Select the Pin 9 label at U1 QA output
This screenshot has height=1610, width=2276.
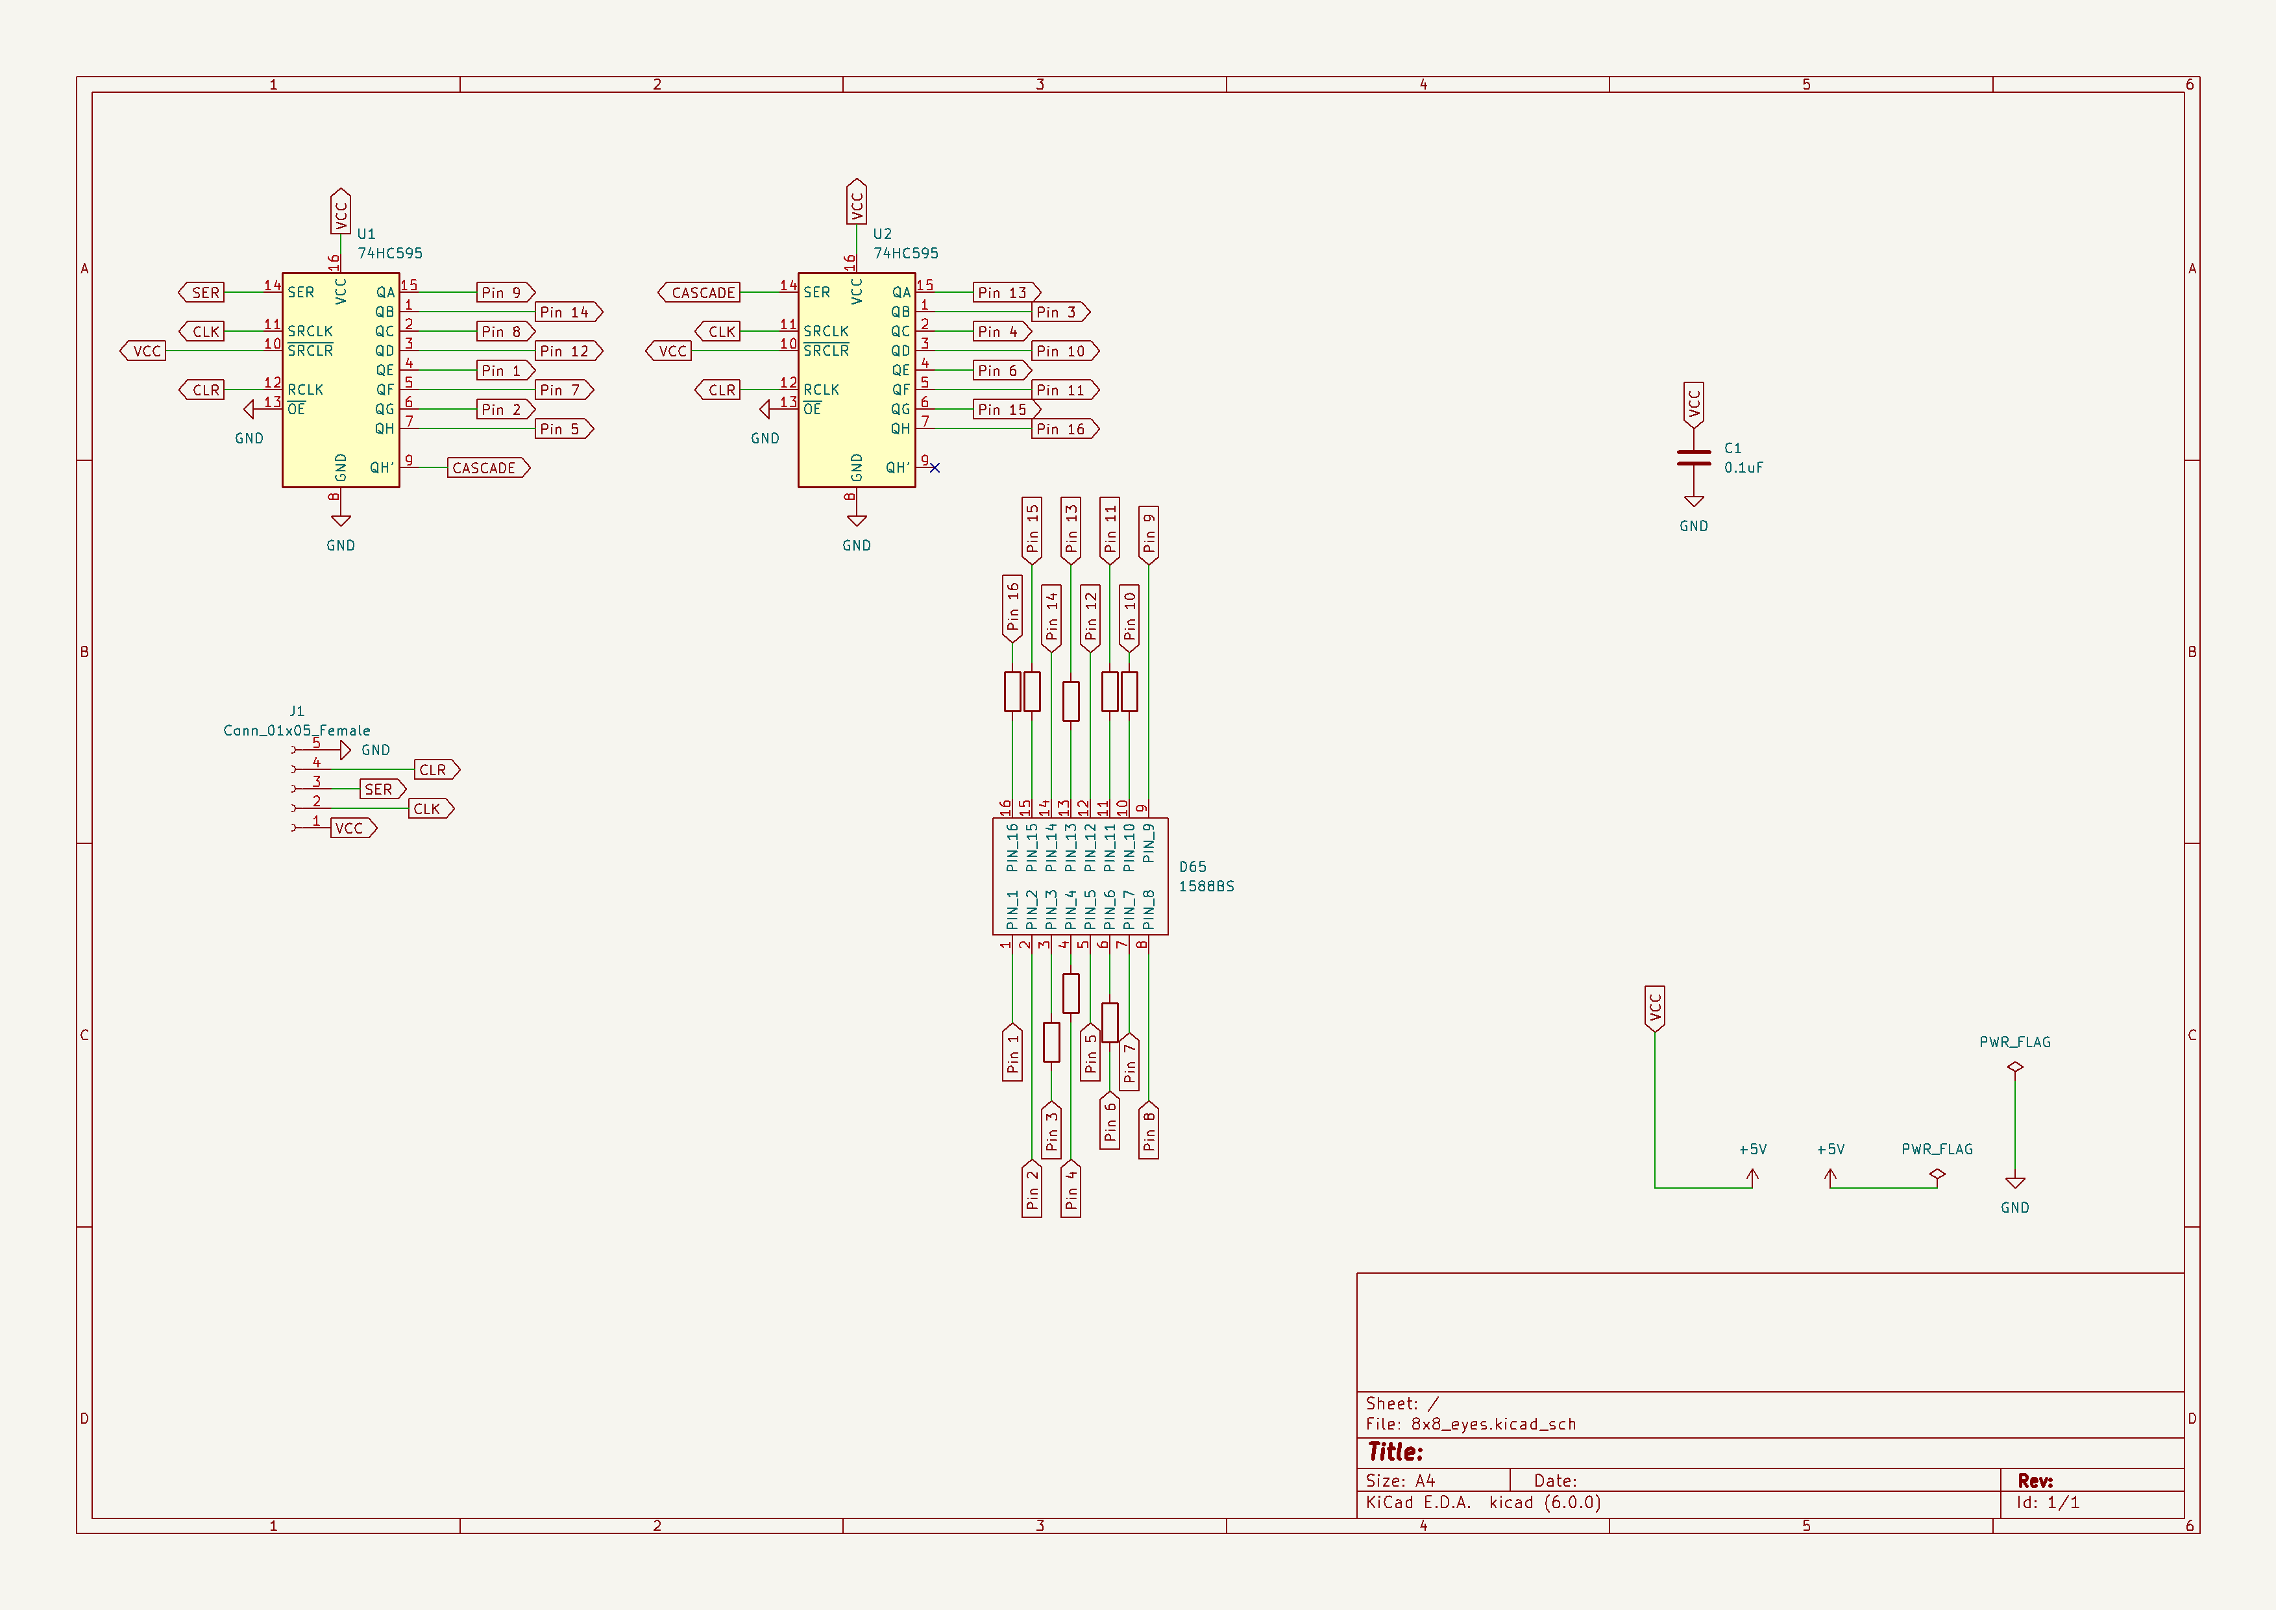click(504, 292)
